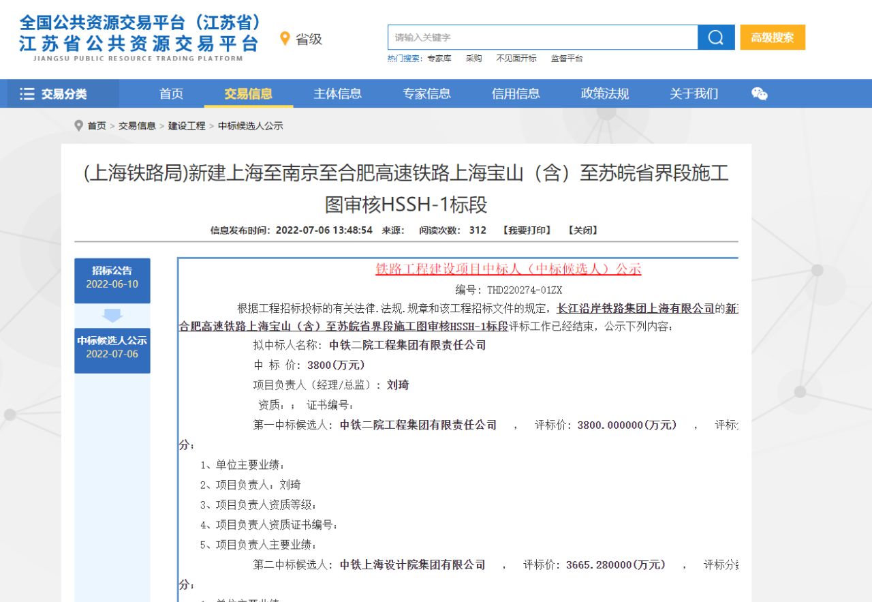Open the WeChat icon in navigation bar
Image resolution: width=872 pixels, height=602 pixels.
click(x=759, y=94)
